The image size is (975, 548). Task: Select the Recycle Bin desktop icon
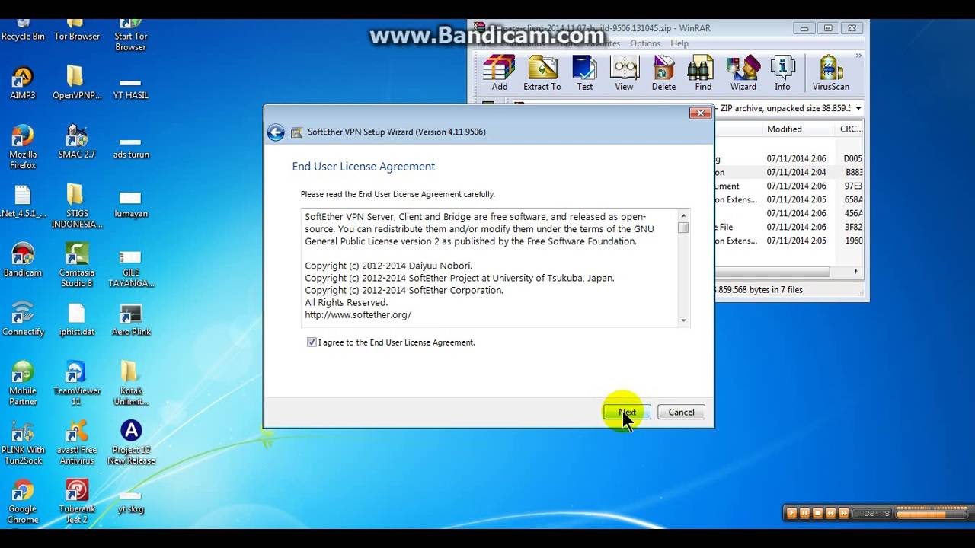pos(23,30)
